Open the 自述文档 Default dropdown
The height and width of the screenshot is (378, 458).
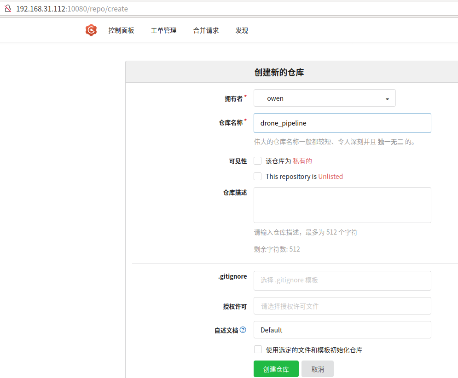click(x=342, y=330)
